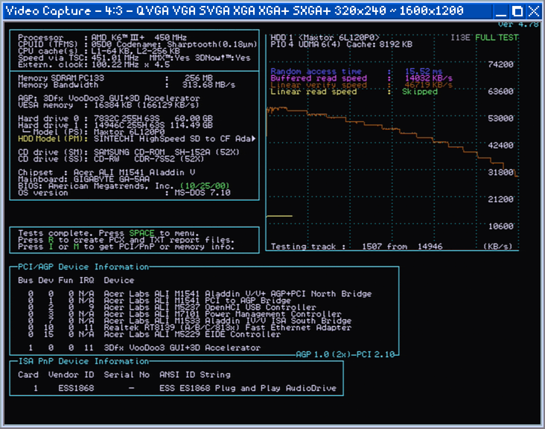The height and width of the screenshot is (429, 545).
Task: Select the M1541 PCI to AGP Bridge row
Action: coord(159,301)
